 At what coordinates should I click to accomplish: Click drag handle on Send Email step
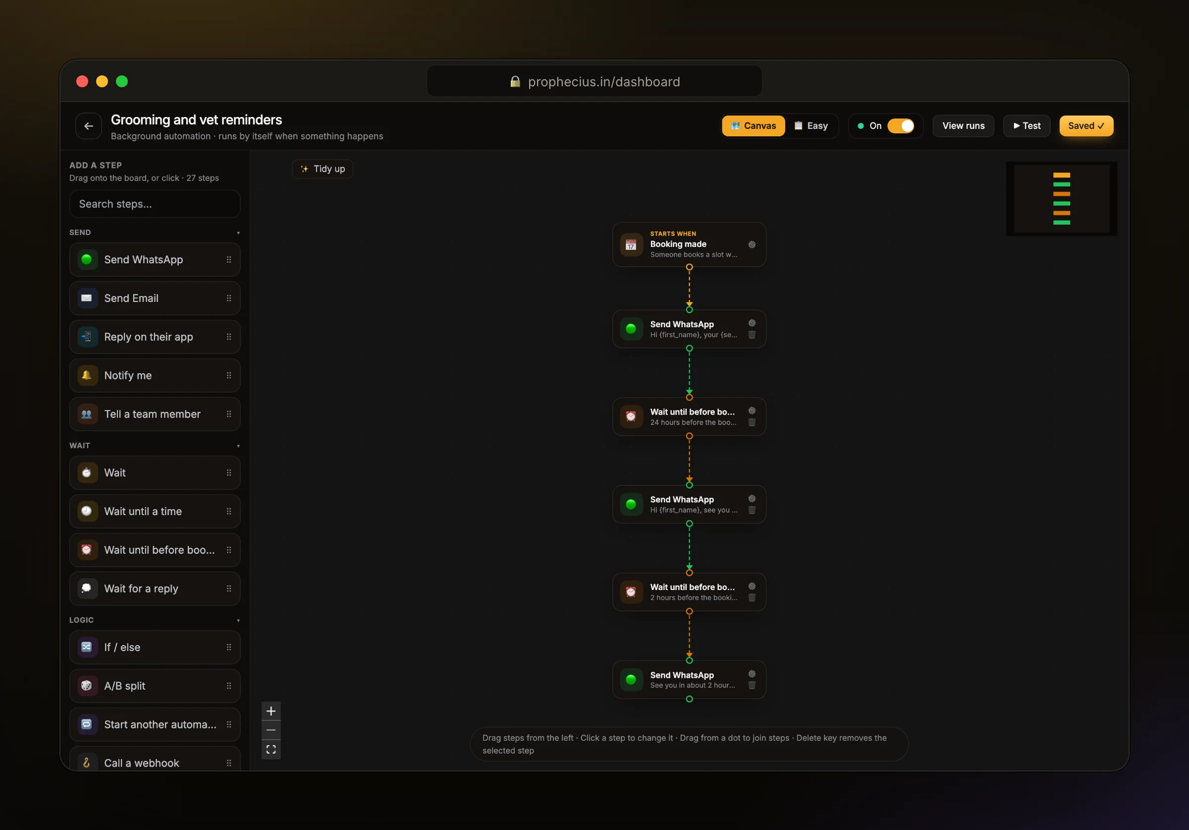click(x=229, y=298)
